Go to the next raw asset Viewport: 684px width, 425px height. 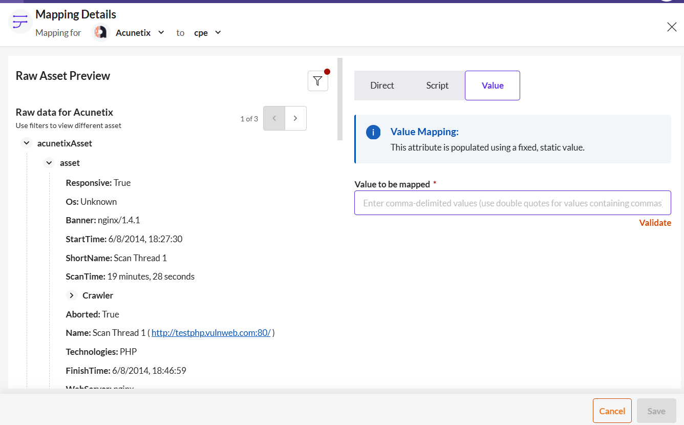295,118
